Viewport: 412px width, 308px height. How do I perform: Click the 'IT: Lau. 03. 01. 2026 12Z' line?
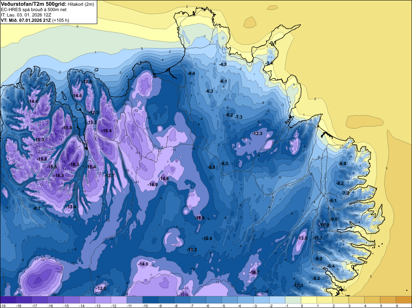click(x=26, y=15)
